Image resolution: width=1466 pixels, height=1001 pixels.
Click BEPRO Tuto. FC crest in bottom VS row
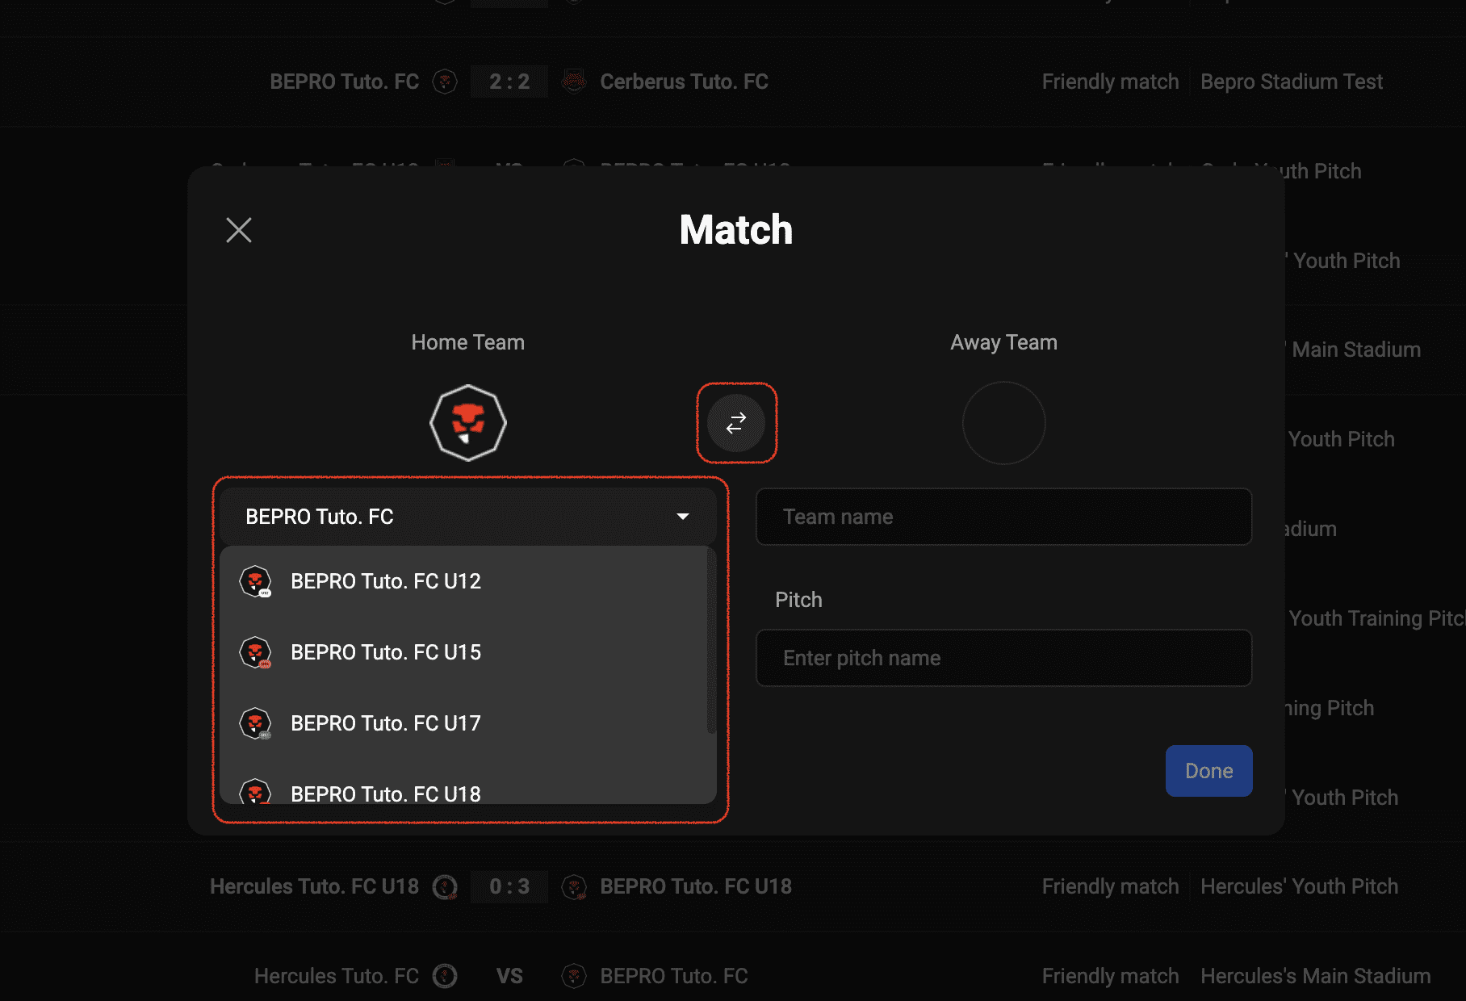point(574,976)
